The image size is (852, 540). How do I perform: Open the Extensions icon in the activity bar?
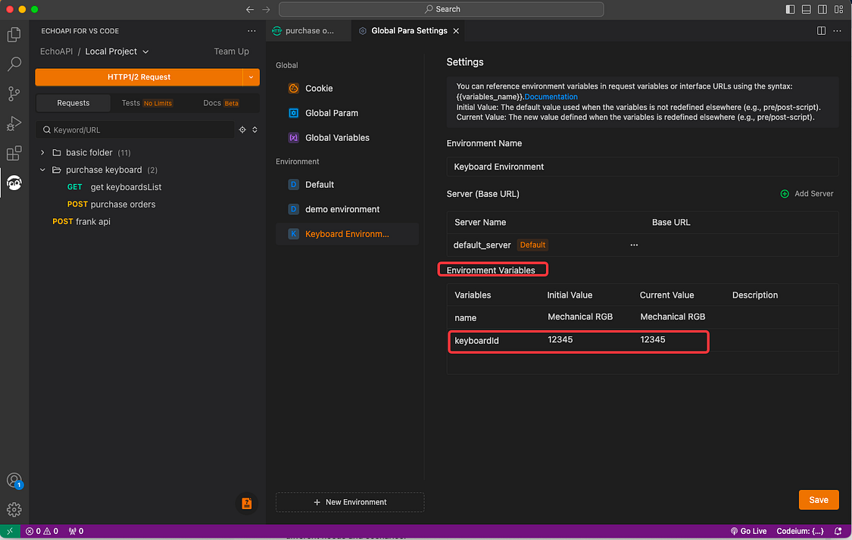pos(14,152)
